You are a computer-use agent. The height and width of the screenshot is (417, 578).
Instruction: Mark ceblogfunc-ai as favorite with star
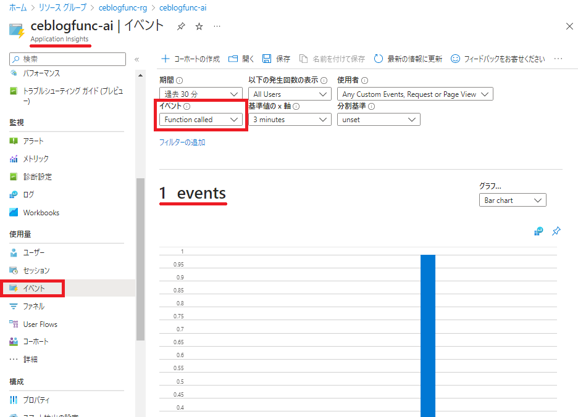[x=199, y=27]
